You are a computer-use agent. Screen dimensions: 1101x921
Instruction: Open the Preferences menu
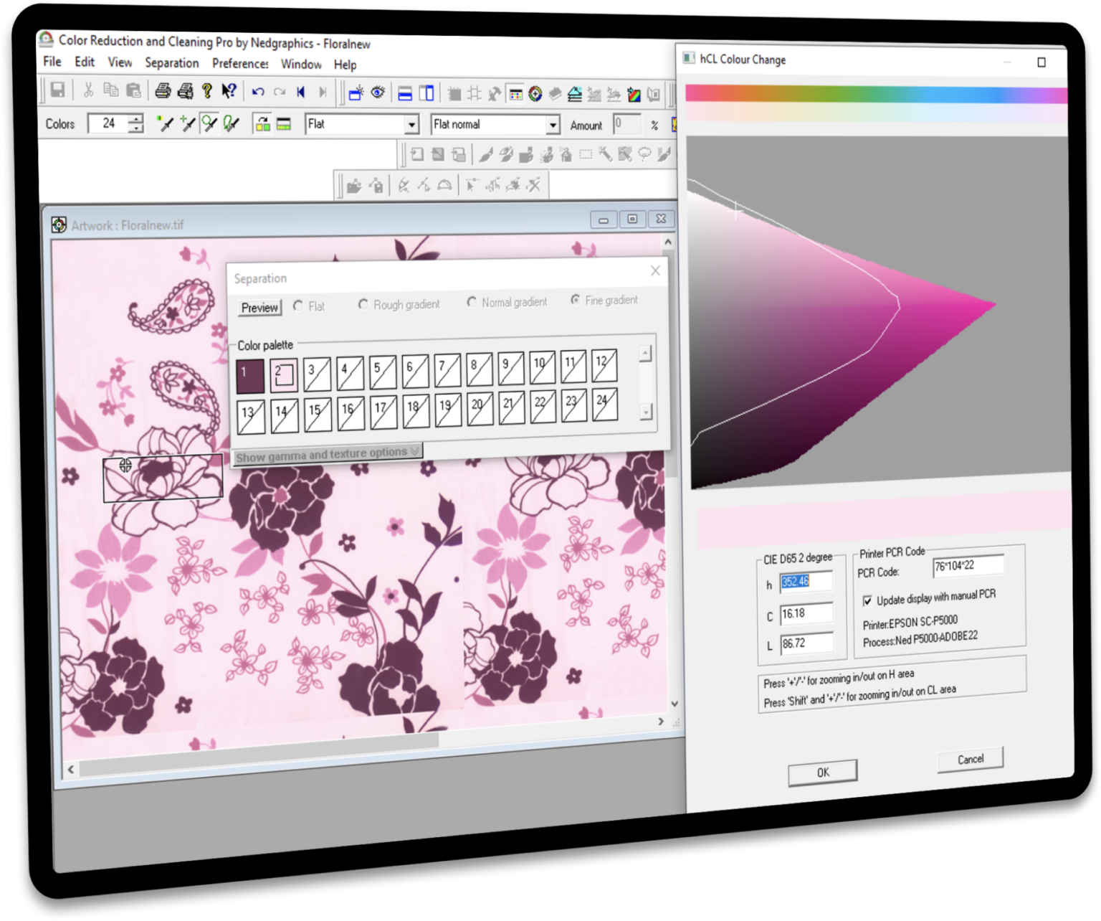coord(240,64)
